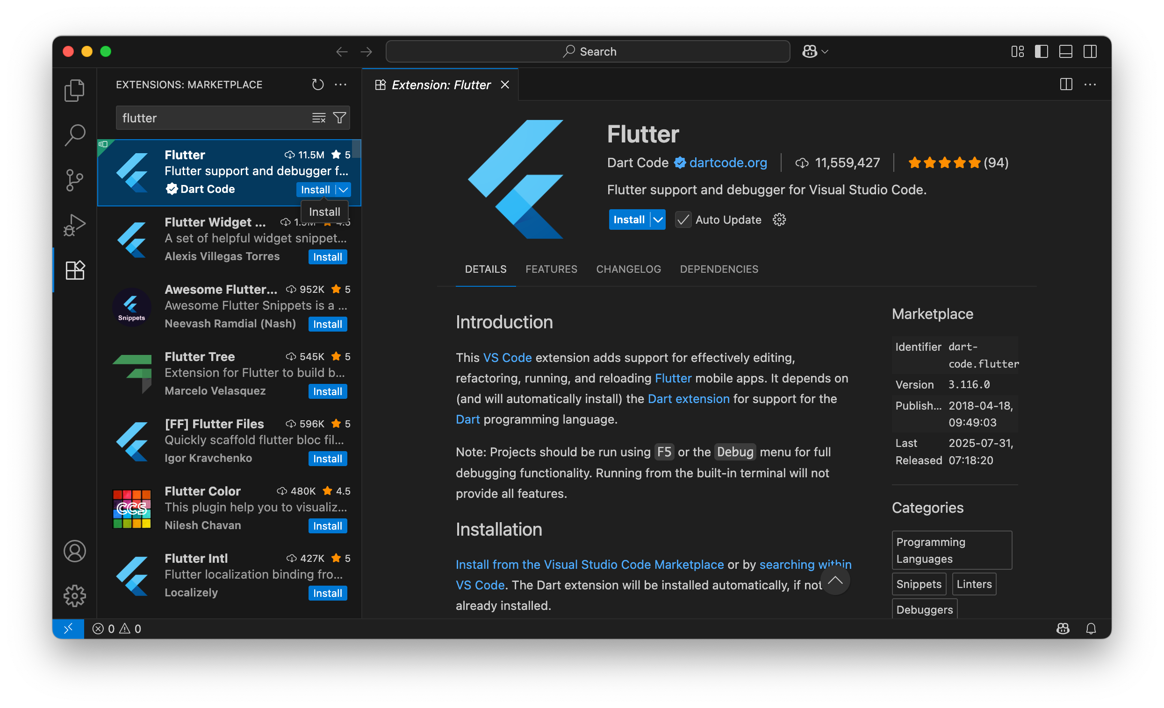This screenshot has width=1164, height=708.
Task: Customize layout icon in title bar
Action: pyautogui.click(x=1018, y=51)
